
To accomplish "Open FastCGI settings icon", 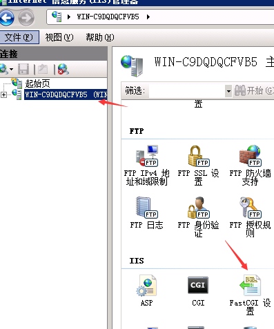I will pyautogui.click(x=250, y=286).
